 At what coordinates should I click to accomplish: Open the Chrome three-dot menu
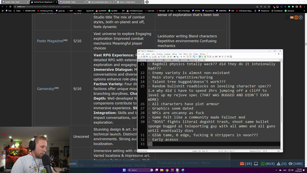click(305, 6)
